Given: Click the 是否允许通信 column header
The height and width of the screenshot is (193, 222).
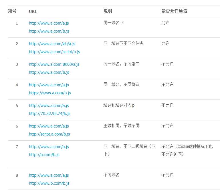Looking at the screenshot, I should 174,11.
